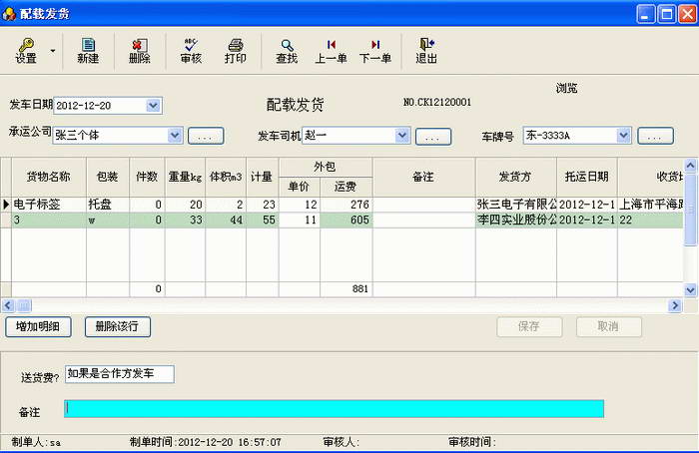Open the 发车日期 date dropdown
Screen dimensions: 699x453
[153, 106]
